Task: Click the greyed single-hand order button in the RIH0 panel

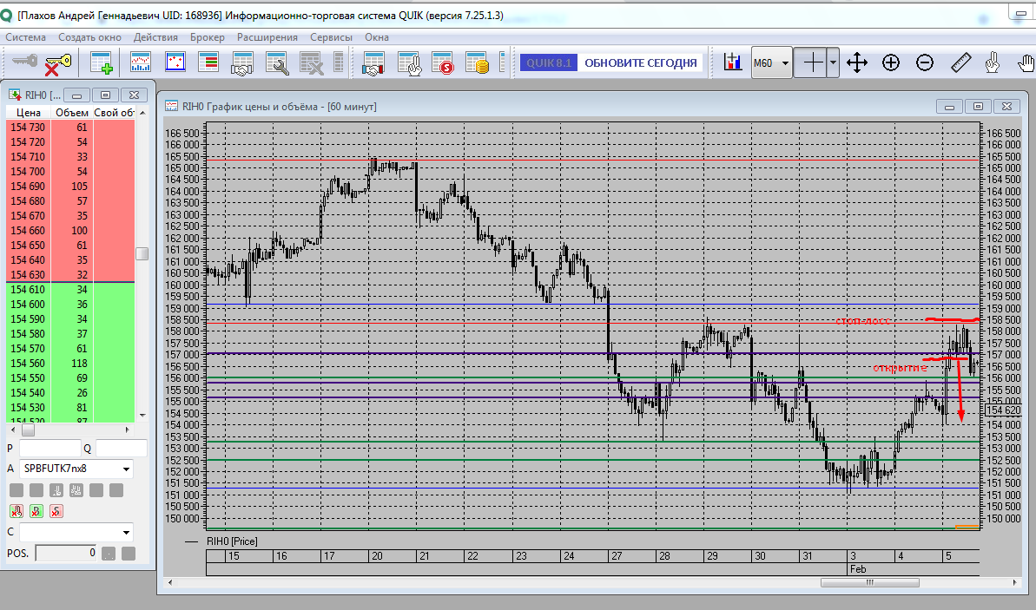Action: [x=56, y=490]
